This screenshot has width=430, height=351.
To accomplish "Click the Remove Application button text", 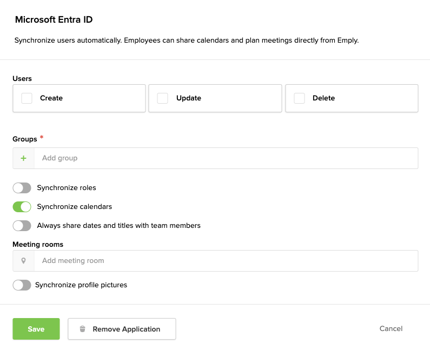I will [x=126, y=329].
